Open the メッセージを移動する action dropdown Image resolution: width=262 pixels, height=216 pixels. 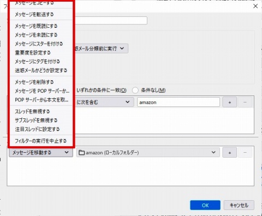pos(41,152)
